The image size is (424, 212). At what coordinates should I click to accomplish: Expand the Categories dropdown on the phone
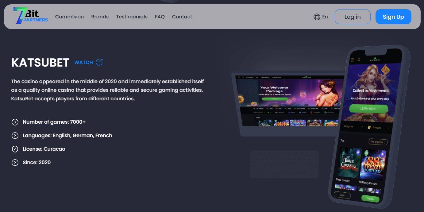(x=353, y=126)
